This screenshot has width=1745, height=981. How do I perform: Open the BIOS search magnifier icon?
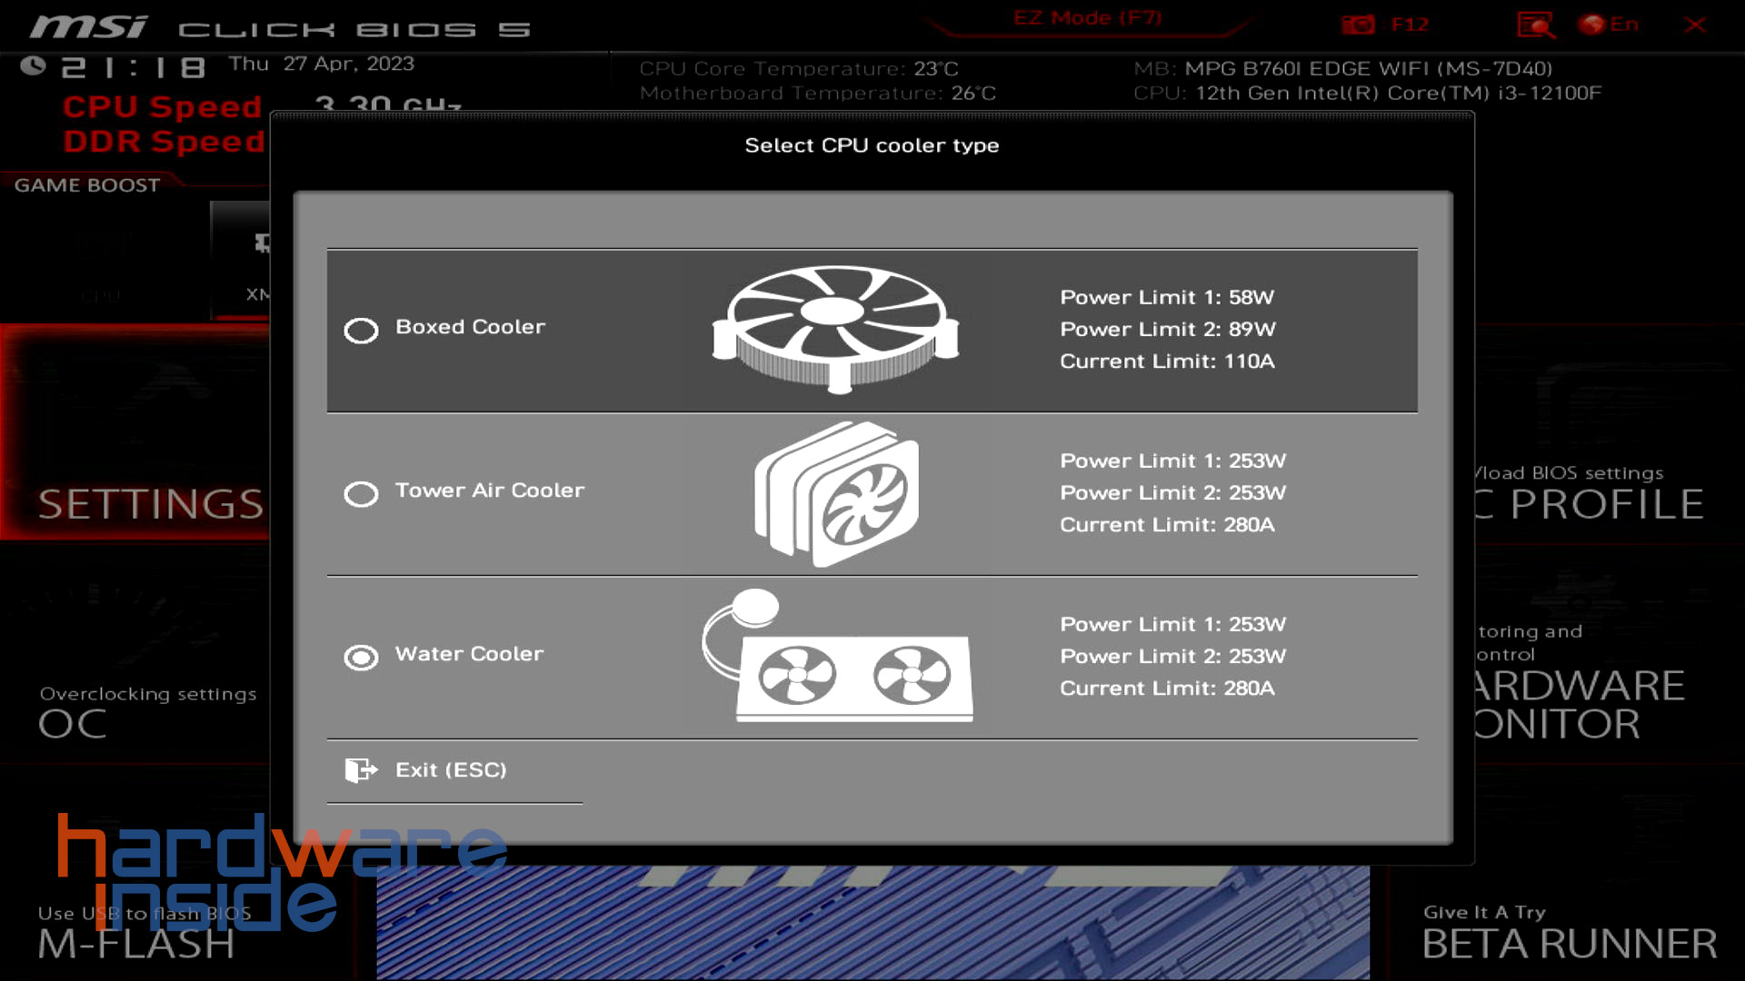click(x=1535, y=25)
